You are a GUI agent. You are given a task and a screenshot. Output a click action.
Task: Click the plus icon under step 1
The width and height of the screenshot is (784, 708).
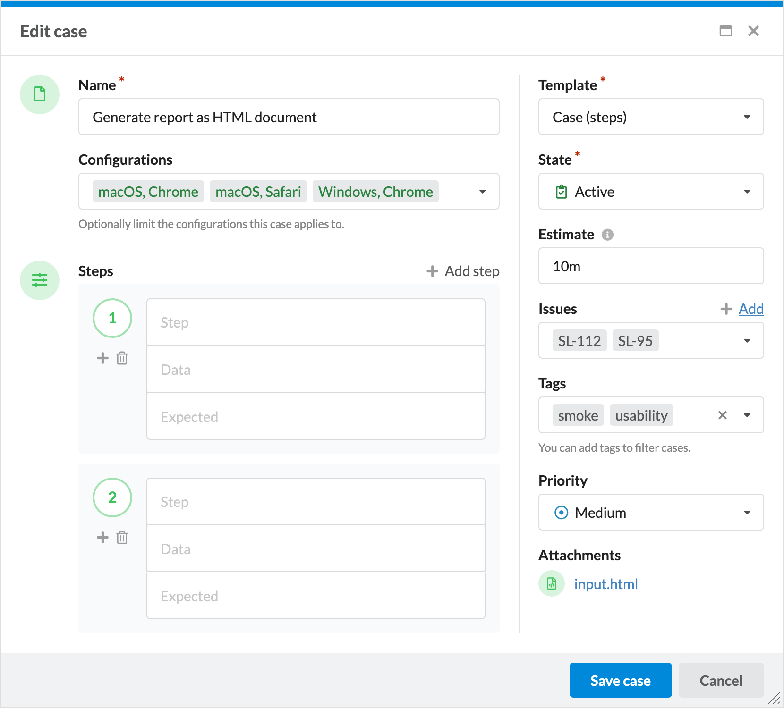[x=102, y=358]
